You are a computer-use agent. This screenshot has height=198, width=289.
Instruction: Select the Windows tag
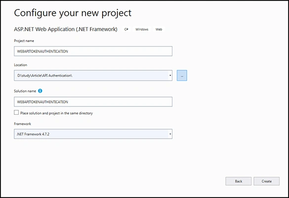tap(142, 29)
